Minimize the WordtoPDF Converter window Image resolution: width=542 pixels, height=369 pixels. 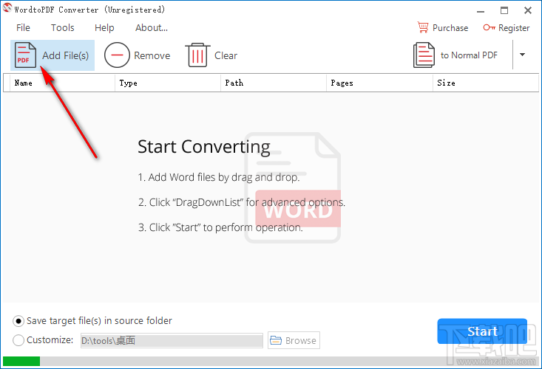pyautogui.click(x=481, y=10)
